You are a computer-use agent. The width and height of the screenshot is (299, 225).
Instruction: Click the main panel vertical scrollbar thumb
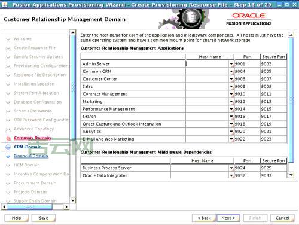(291, 100)
